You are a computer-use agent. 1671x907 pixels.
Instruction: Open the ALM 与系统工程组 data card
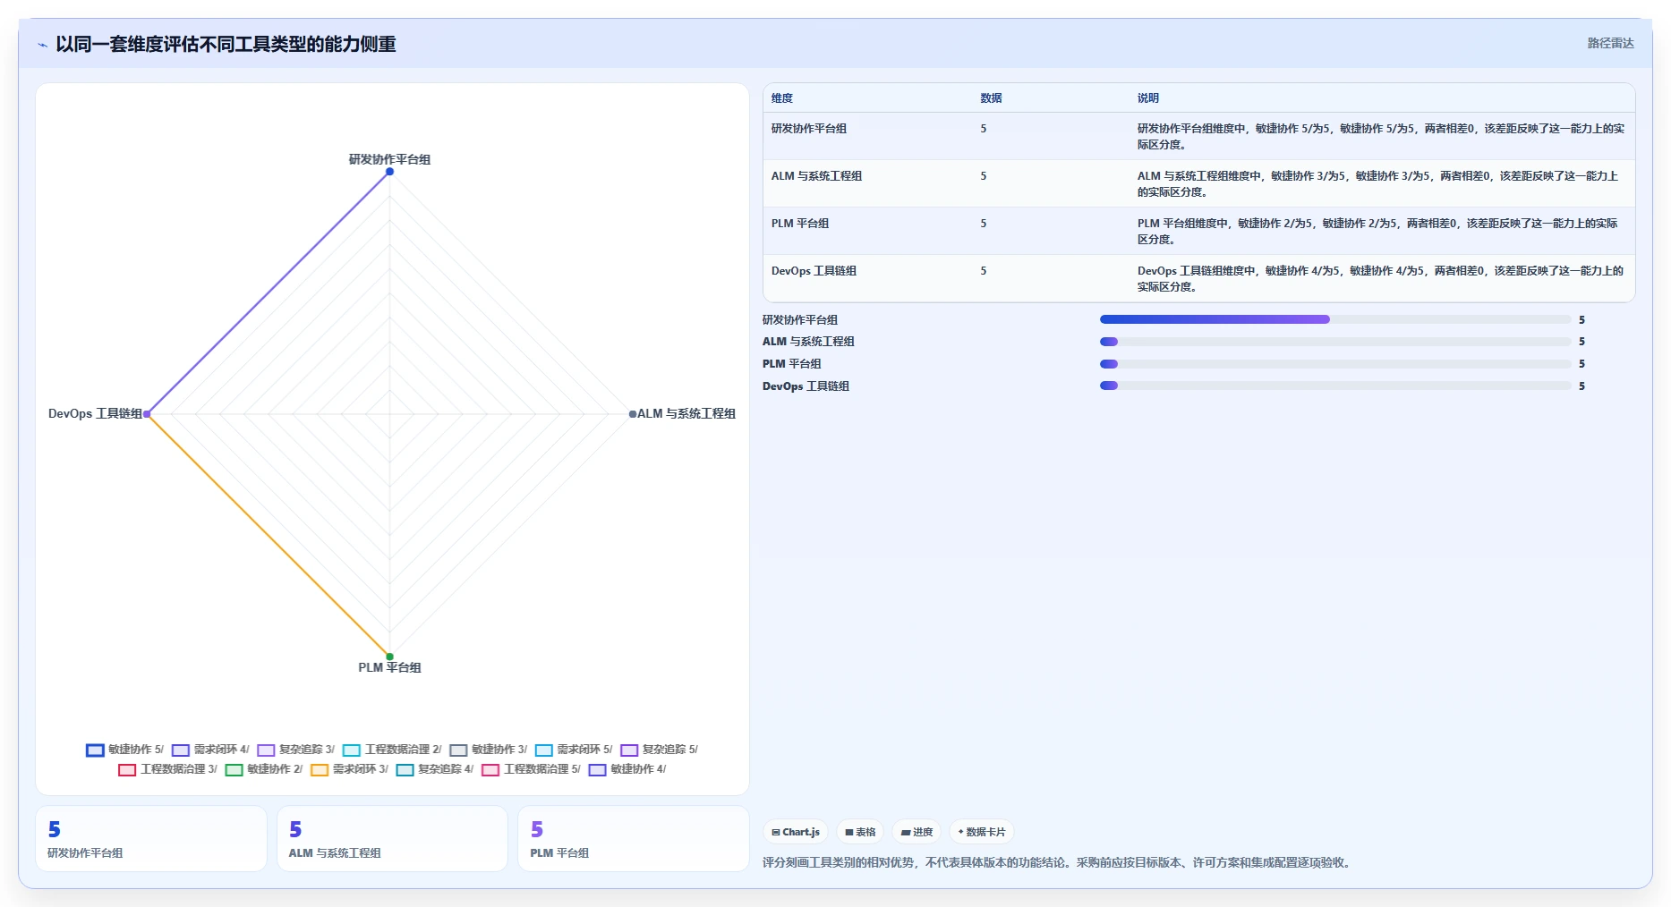tap(392, 839)
